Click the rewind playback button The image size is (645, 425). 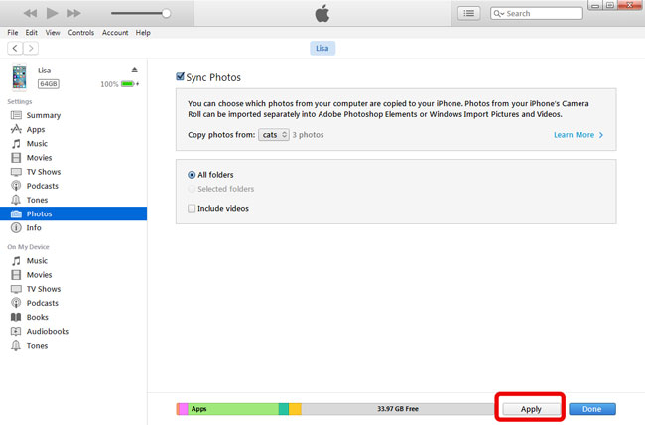click(x=30, y=13)
